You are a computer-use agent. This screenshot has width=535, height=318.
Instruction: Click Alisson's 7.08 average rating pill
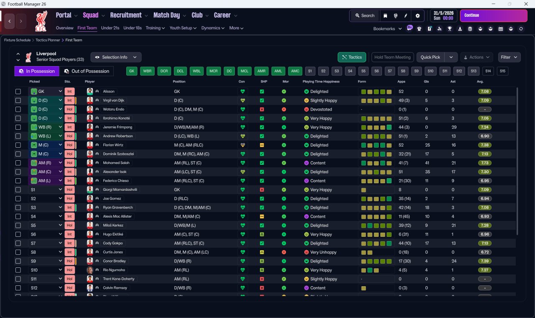[485, 91]
